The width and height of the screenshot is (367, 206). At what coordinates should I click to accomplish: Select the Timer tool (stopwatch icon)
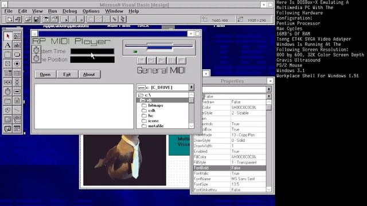[7, 92]
